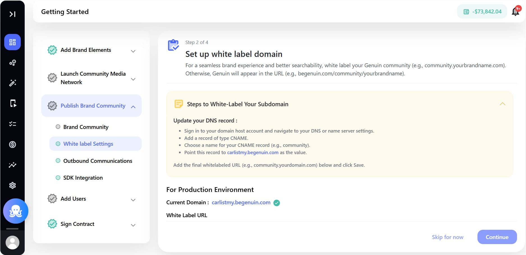The width and height of the screenshot is (526, 255).
Task: Open the settings gear icon in sidebar
Action: pos(12,185)
